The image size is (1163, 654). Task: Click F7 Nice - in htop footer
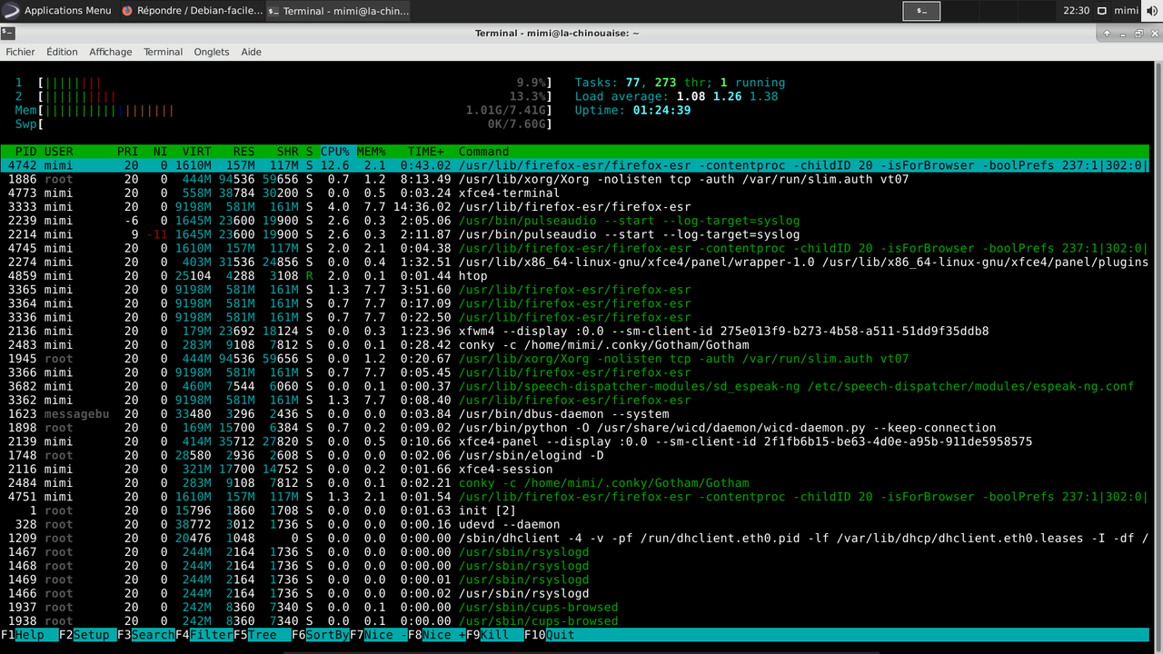click(378, 635)
